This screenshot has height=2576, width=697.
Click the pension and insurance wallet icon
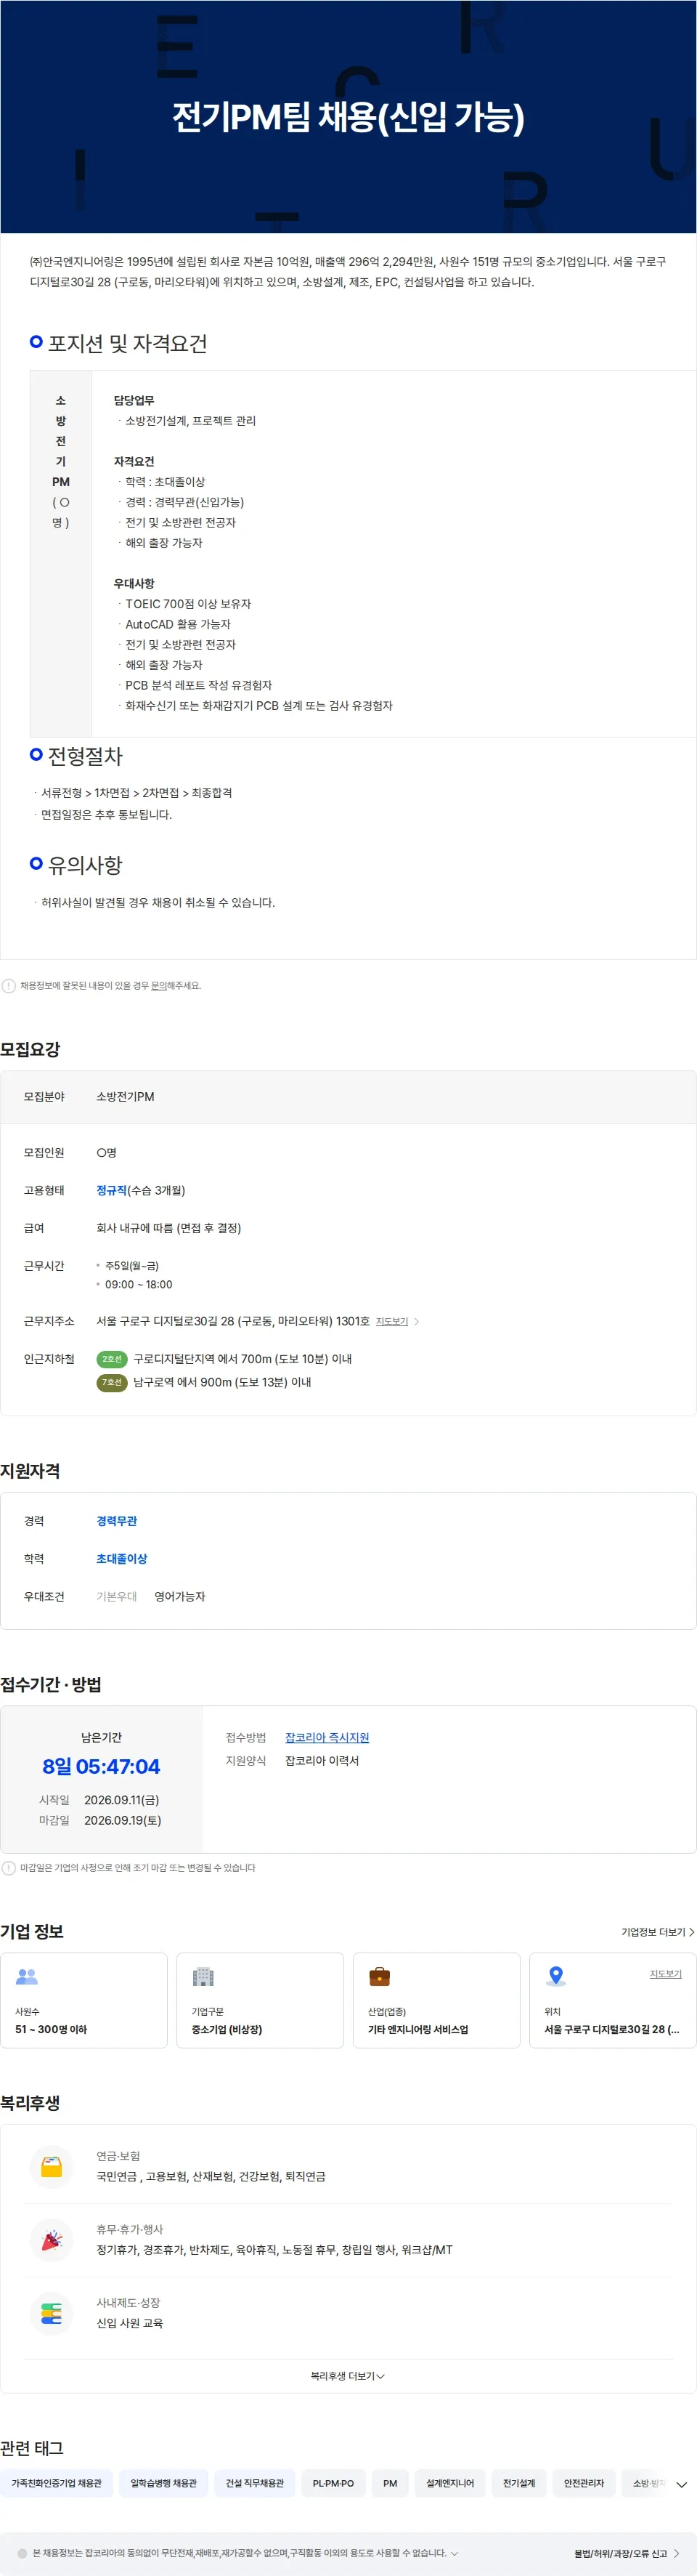coord(51,2168)
